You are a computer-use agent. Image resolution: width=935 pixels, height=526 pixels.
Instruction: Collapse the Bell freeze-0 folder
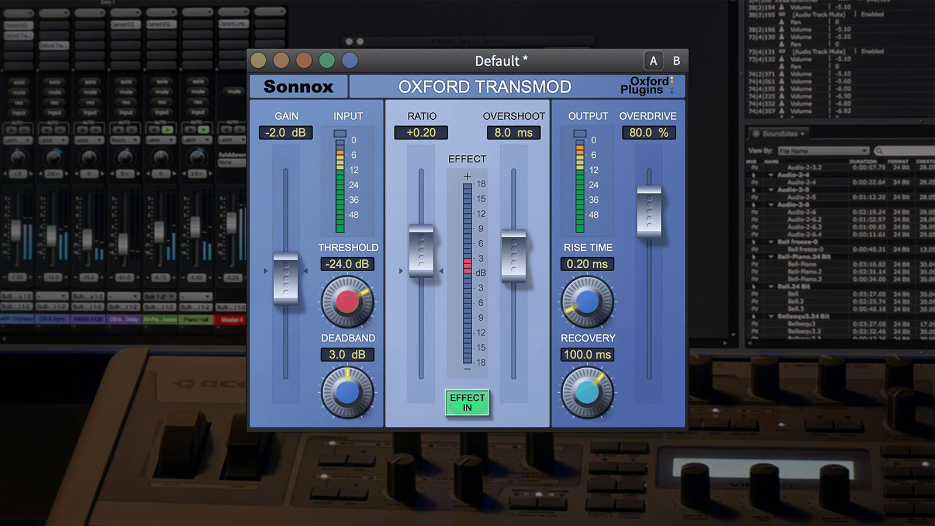771,242
